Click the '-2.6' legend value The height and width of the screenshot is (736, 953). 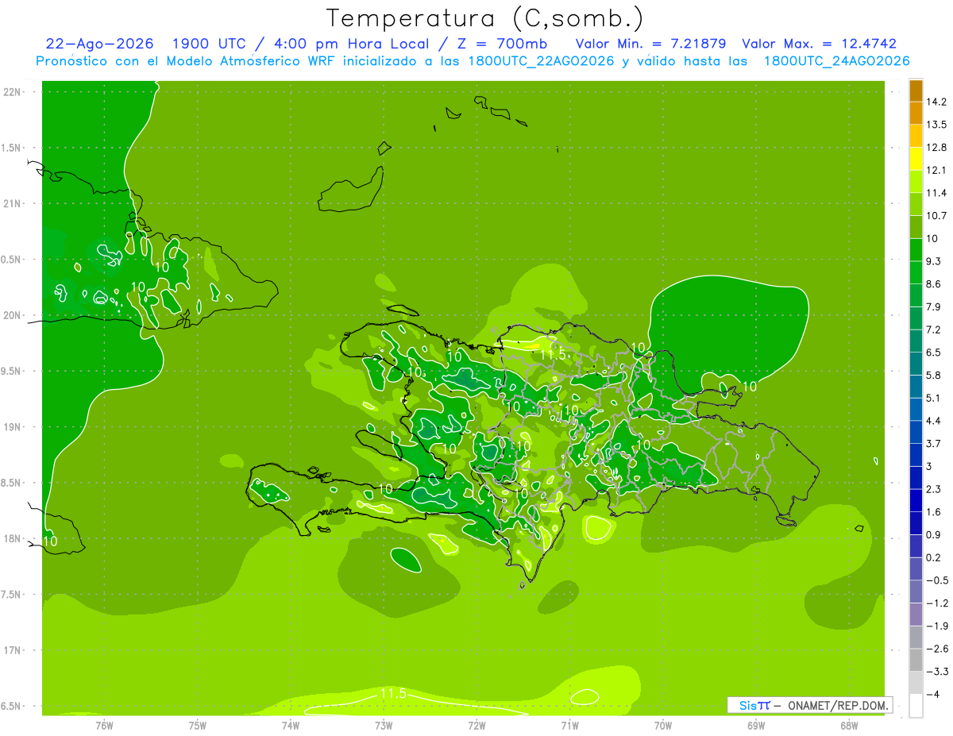[936, 649]
